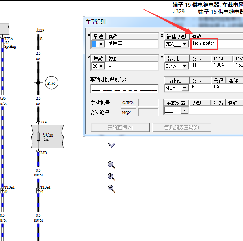The image size is (243, 241).
Task: Click the 1984 CCM value
Action: 219,65
